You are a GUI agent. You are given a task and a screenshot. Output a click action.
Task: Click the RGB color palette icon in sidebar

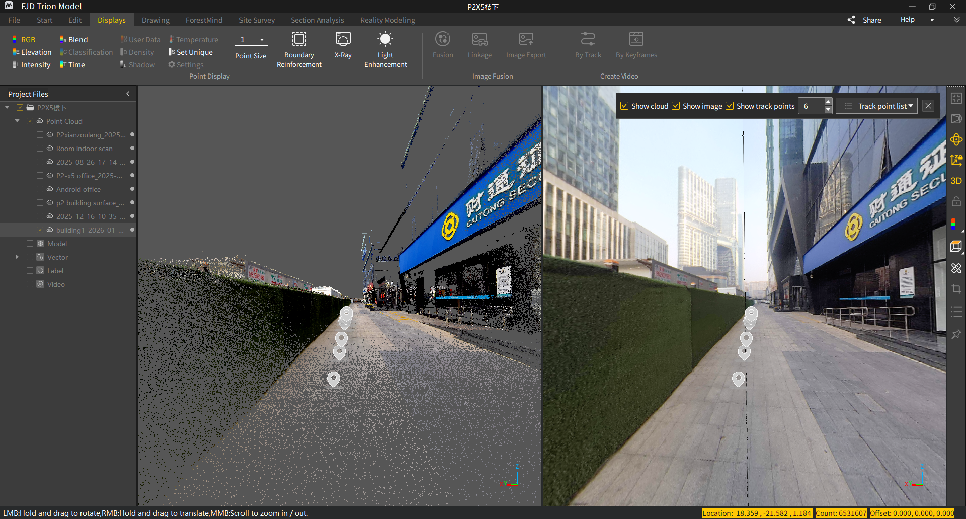[x=954, y=224]
